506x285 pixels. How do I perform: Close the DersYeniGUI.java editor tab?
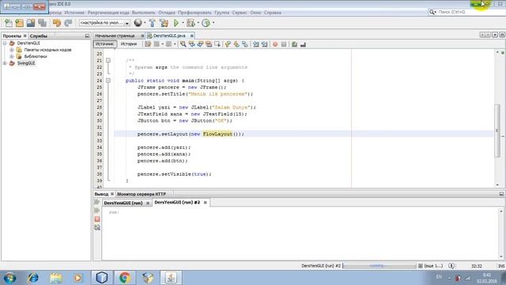tap(191, 36)
